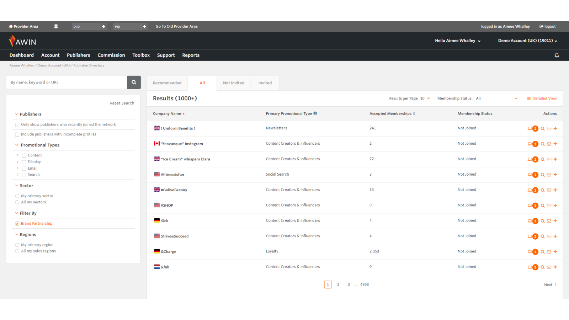
Task: Click the plus icon for $trive&$ucceed
Action: tap(555, 236)
